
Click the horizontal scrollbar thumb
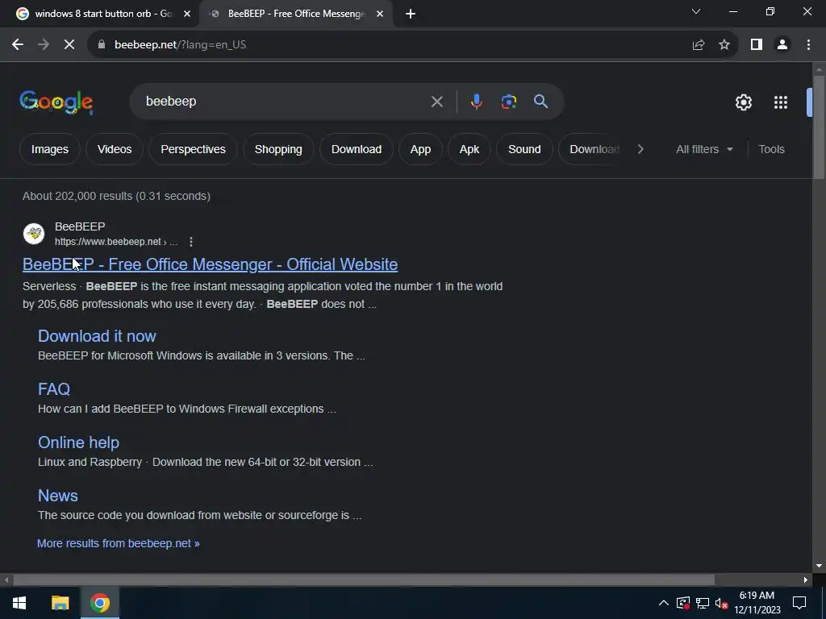click(x=364, y=580)
